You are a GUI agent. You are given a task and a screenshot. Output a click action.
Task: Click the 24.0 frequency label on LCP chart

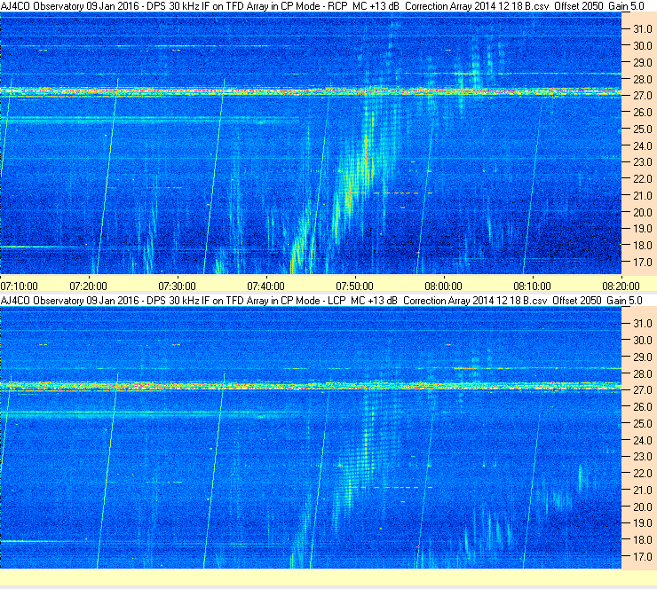coord(643,440)
